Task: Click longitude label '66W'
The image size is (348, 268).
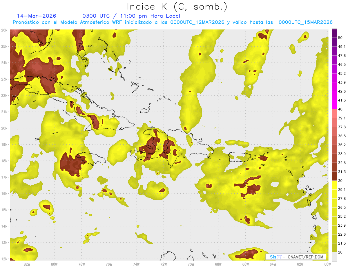Action: click(246, 264)
